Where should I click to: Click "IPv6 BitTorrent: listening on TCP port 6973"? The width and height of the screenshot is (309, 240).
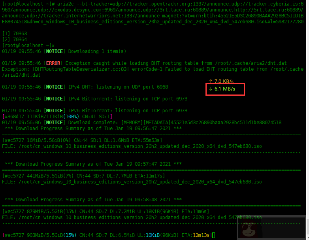coord(128,111)
